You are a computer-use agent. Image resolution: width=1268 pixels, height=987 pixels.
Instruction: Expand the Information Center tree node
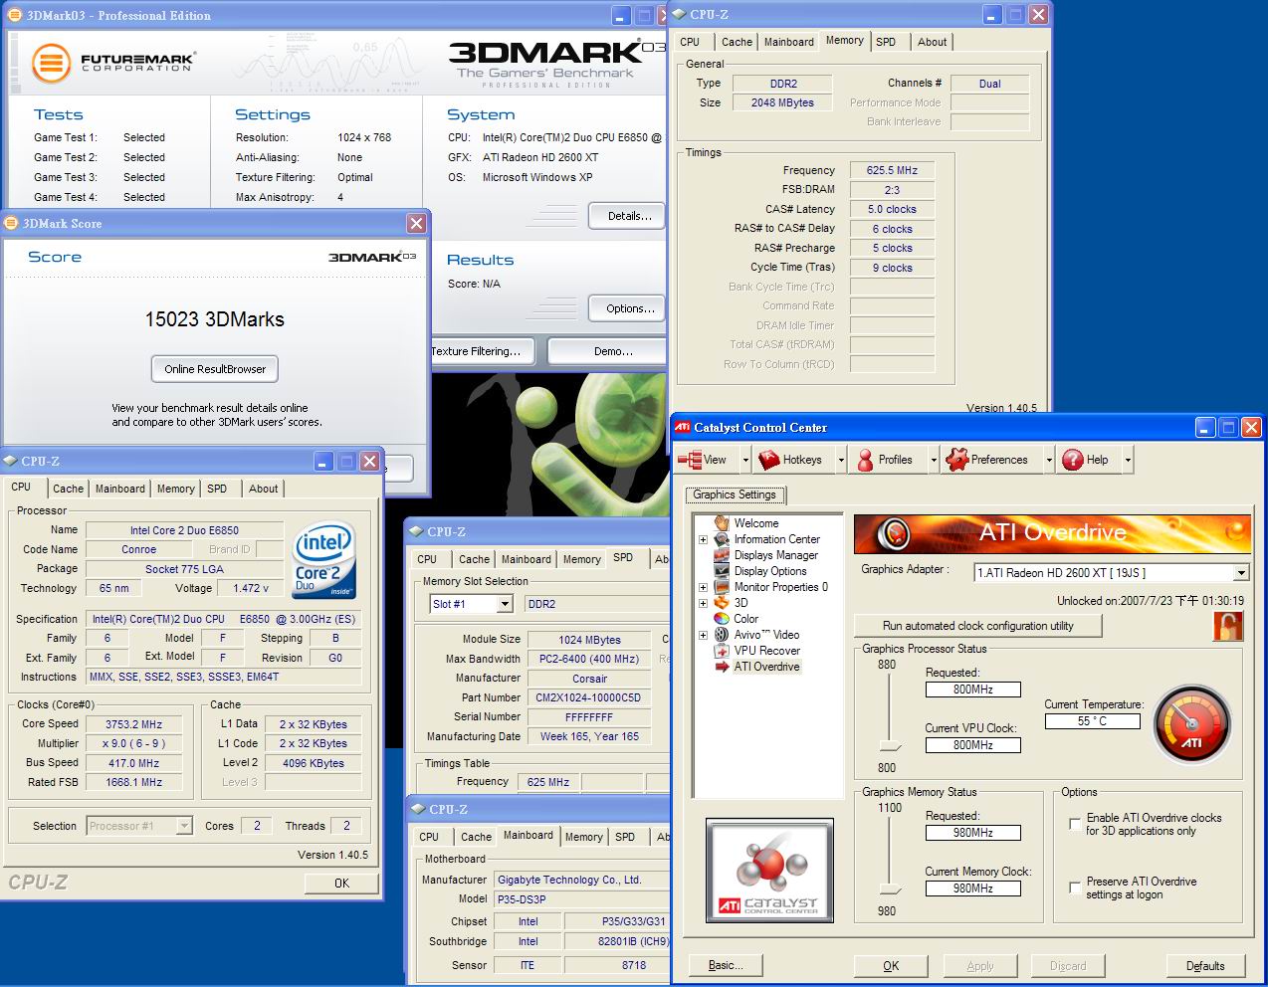click(x=703, y=539)
